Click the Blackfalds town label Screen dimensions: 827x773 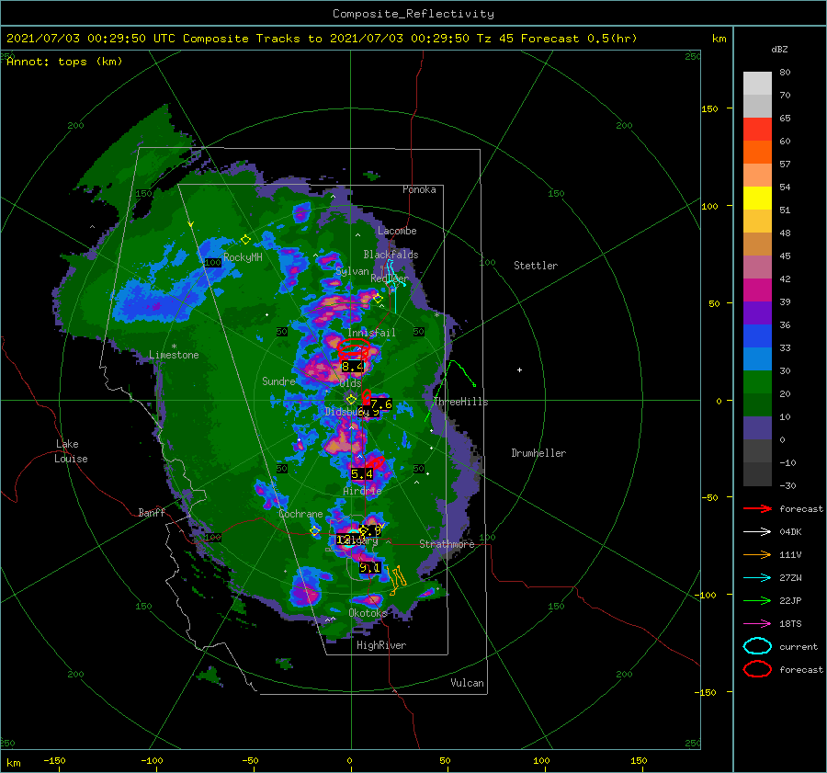[391, 255]
